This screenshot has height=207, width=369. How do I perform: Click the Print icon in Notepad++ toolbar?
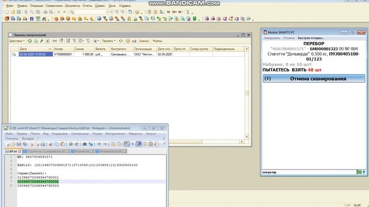pyautogui.click(x=43, y=144)
